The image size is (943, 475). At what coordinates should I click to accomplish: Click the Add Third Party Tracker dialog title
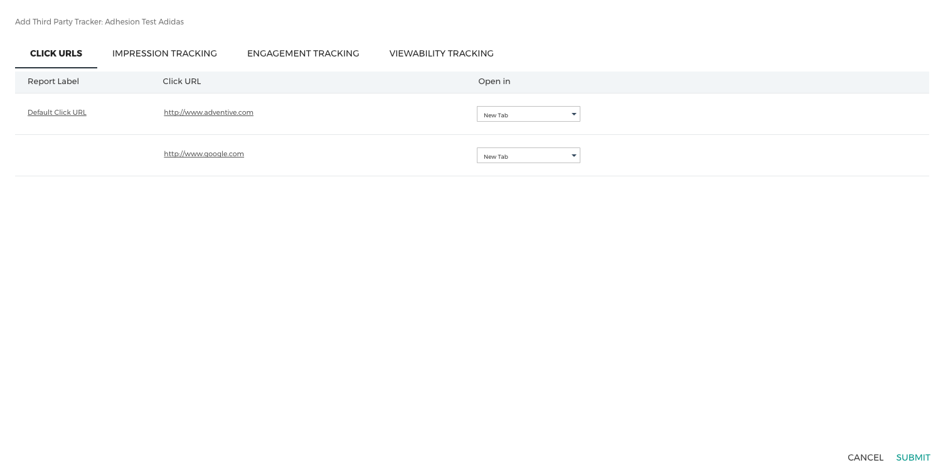tap(99, 22)
